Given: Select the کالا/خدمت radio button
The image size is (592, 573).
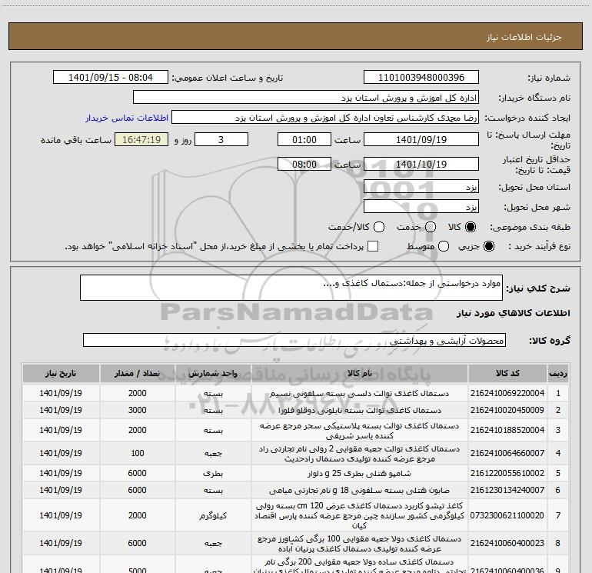Looking at the screenshot, I should point(379,227).
